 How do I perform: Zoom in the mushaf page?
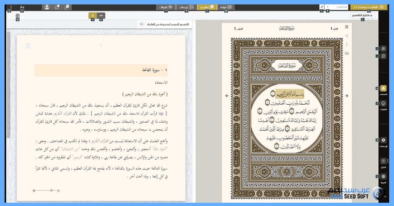(383, 49)
